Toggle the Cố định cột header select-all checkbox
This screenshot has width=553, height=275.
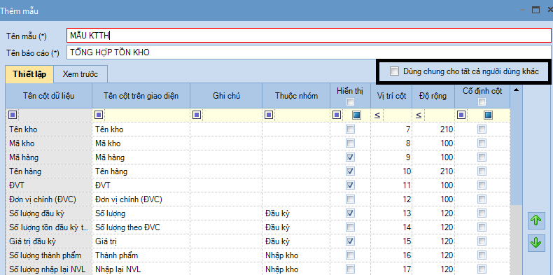[482, 102]
